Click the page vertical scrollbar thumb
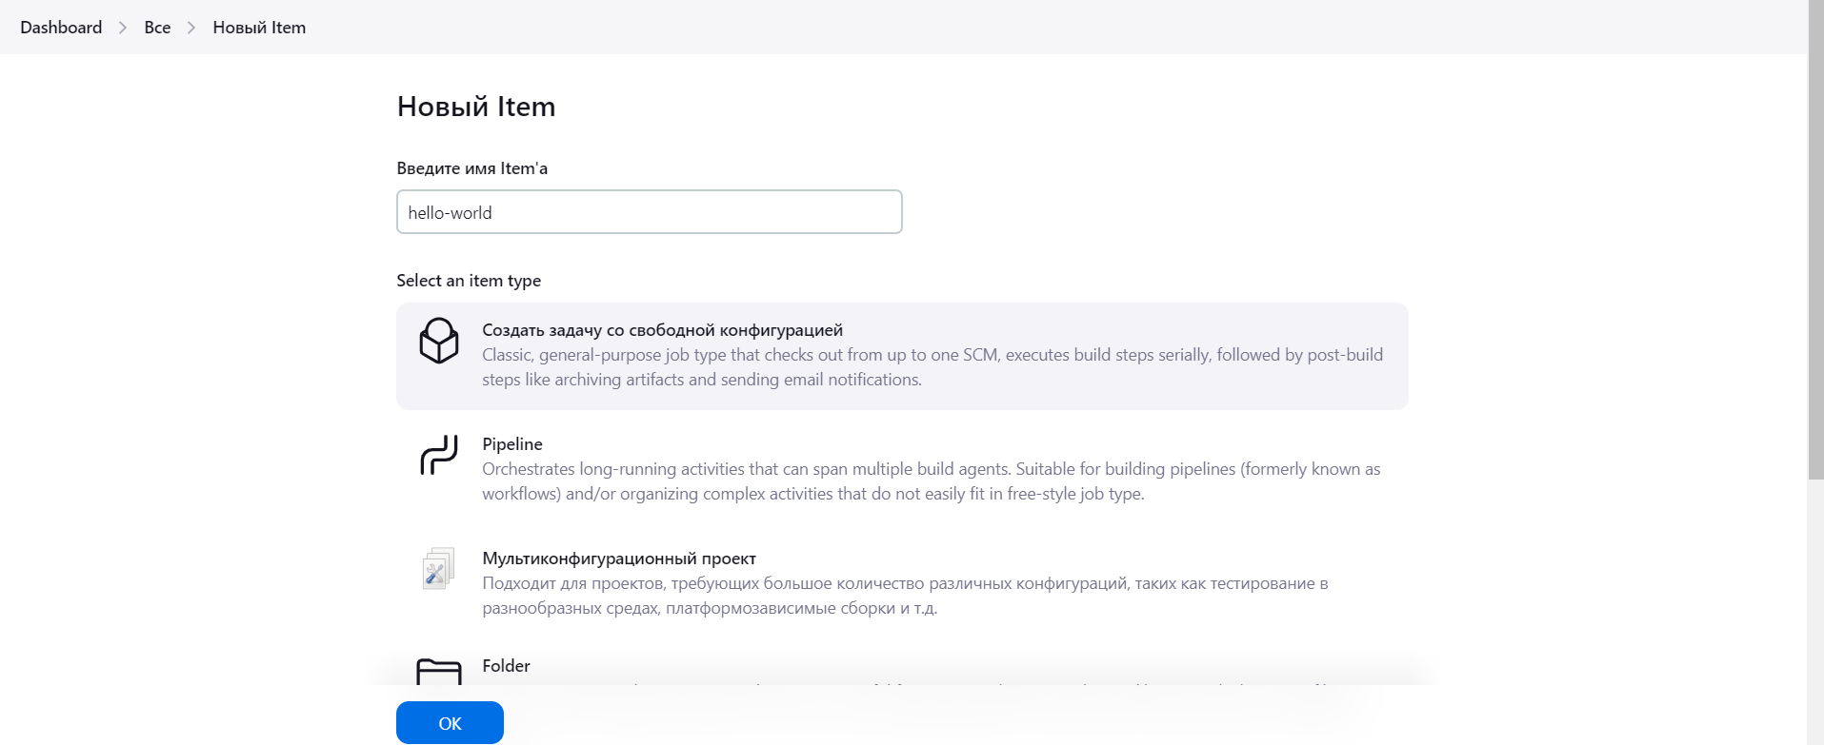The height and width of the screenshot is (745, 1824). (x=1815, y=240)
